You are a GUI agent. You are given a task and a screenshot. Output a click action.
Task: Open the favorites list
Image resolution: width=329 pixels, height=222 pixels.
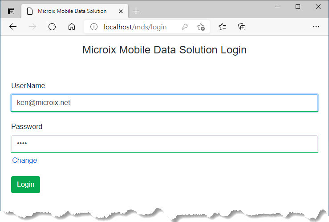click(222, 27)
